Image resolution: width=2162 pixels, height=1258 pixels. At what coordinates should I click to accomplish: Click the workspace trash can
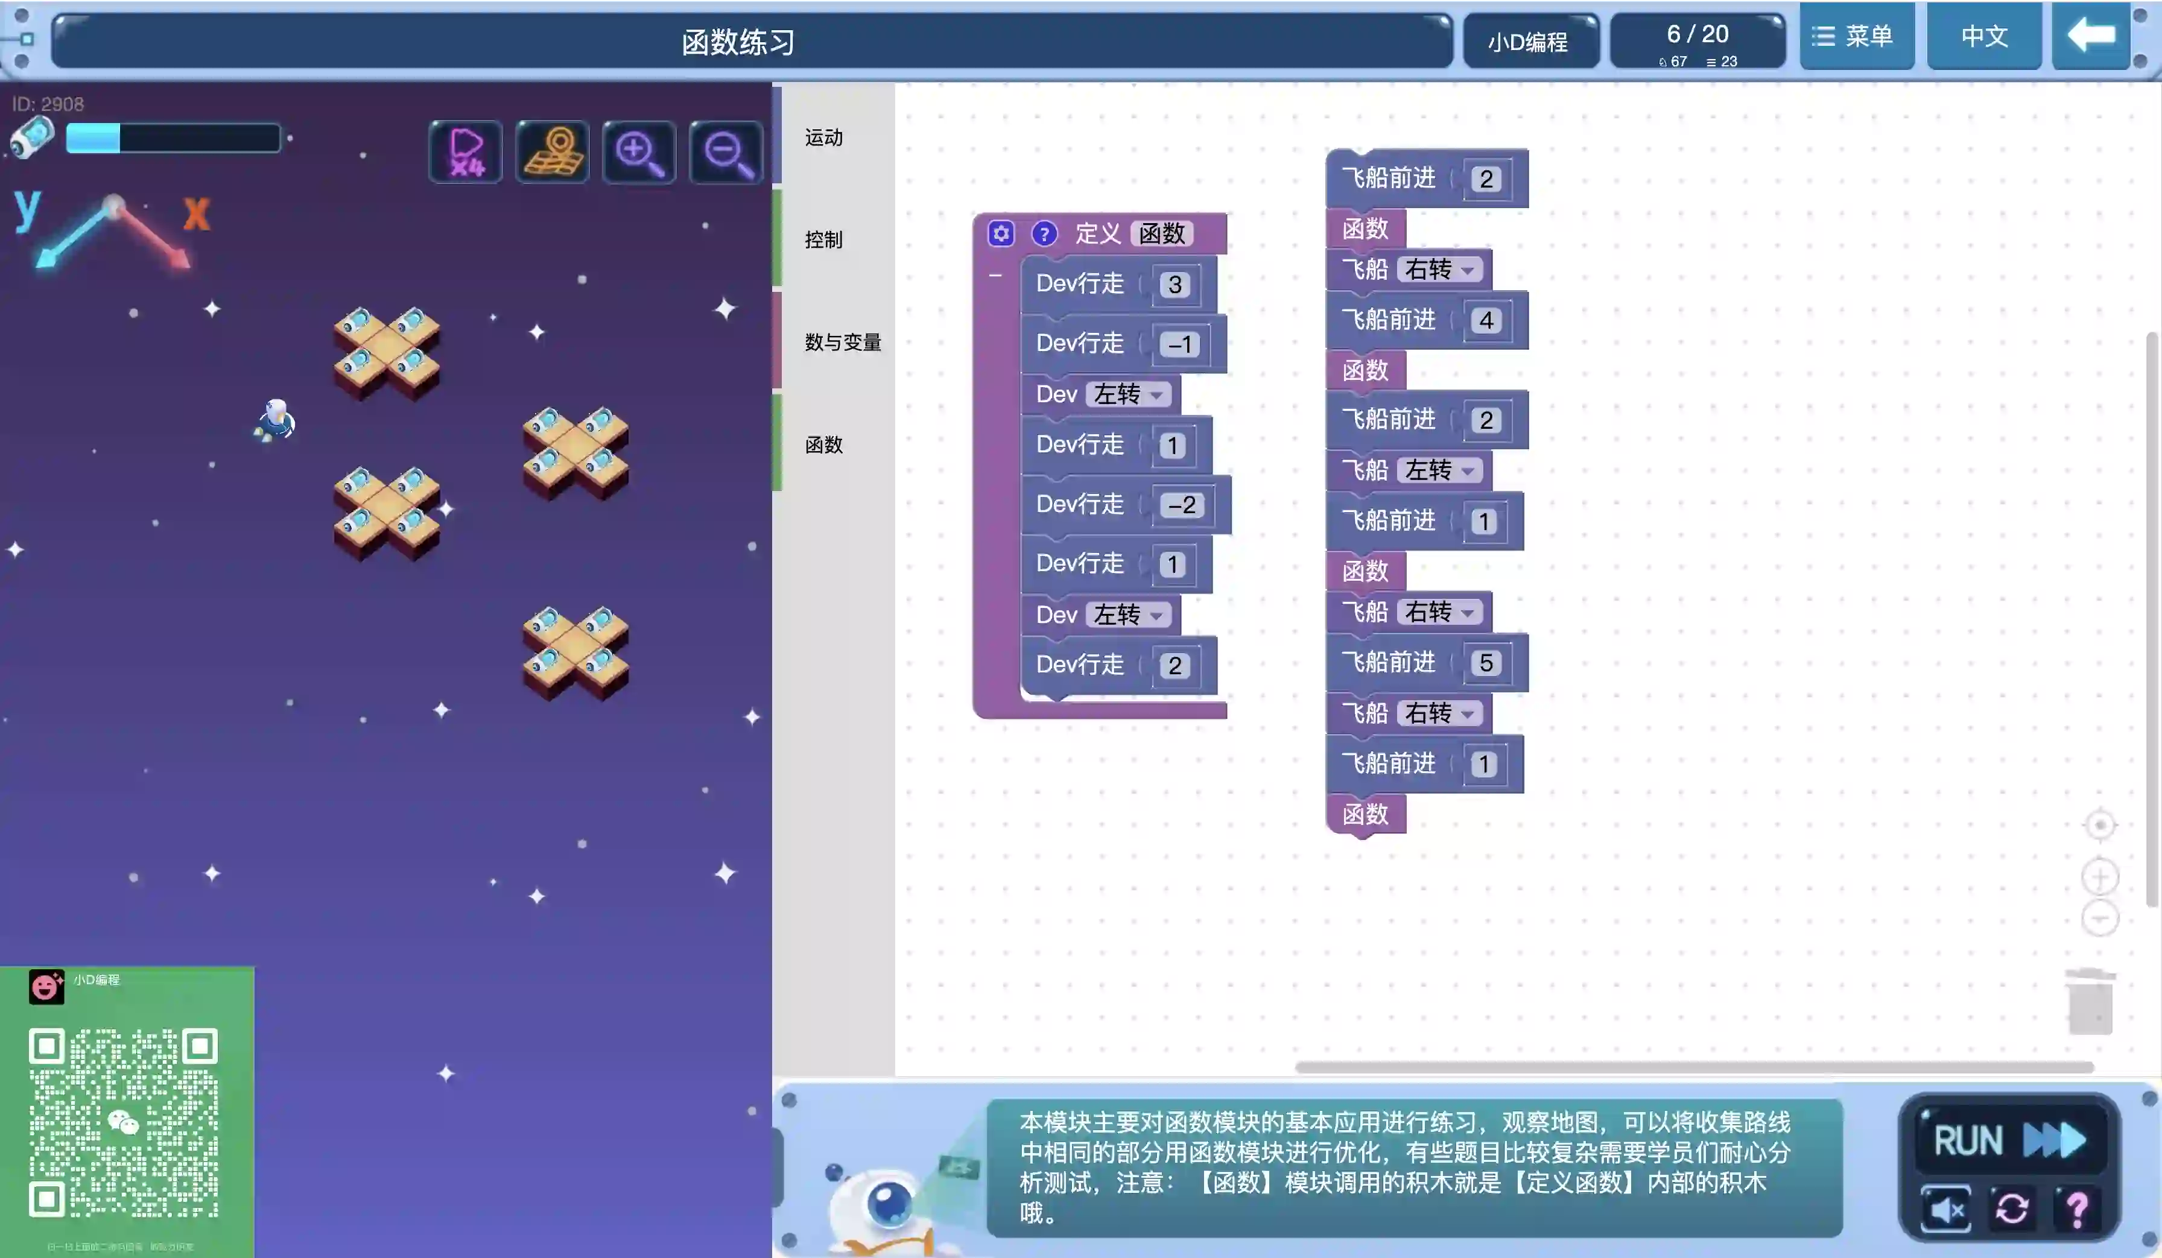pyautogui.click(x=2090, y=1002)
